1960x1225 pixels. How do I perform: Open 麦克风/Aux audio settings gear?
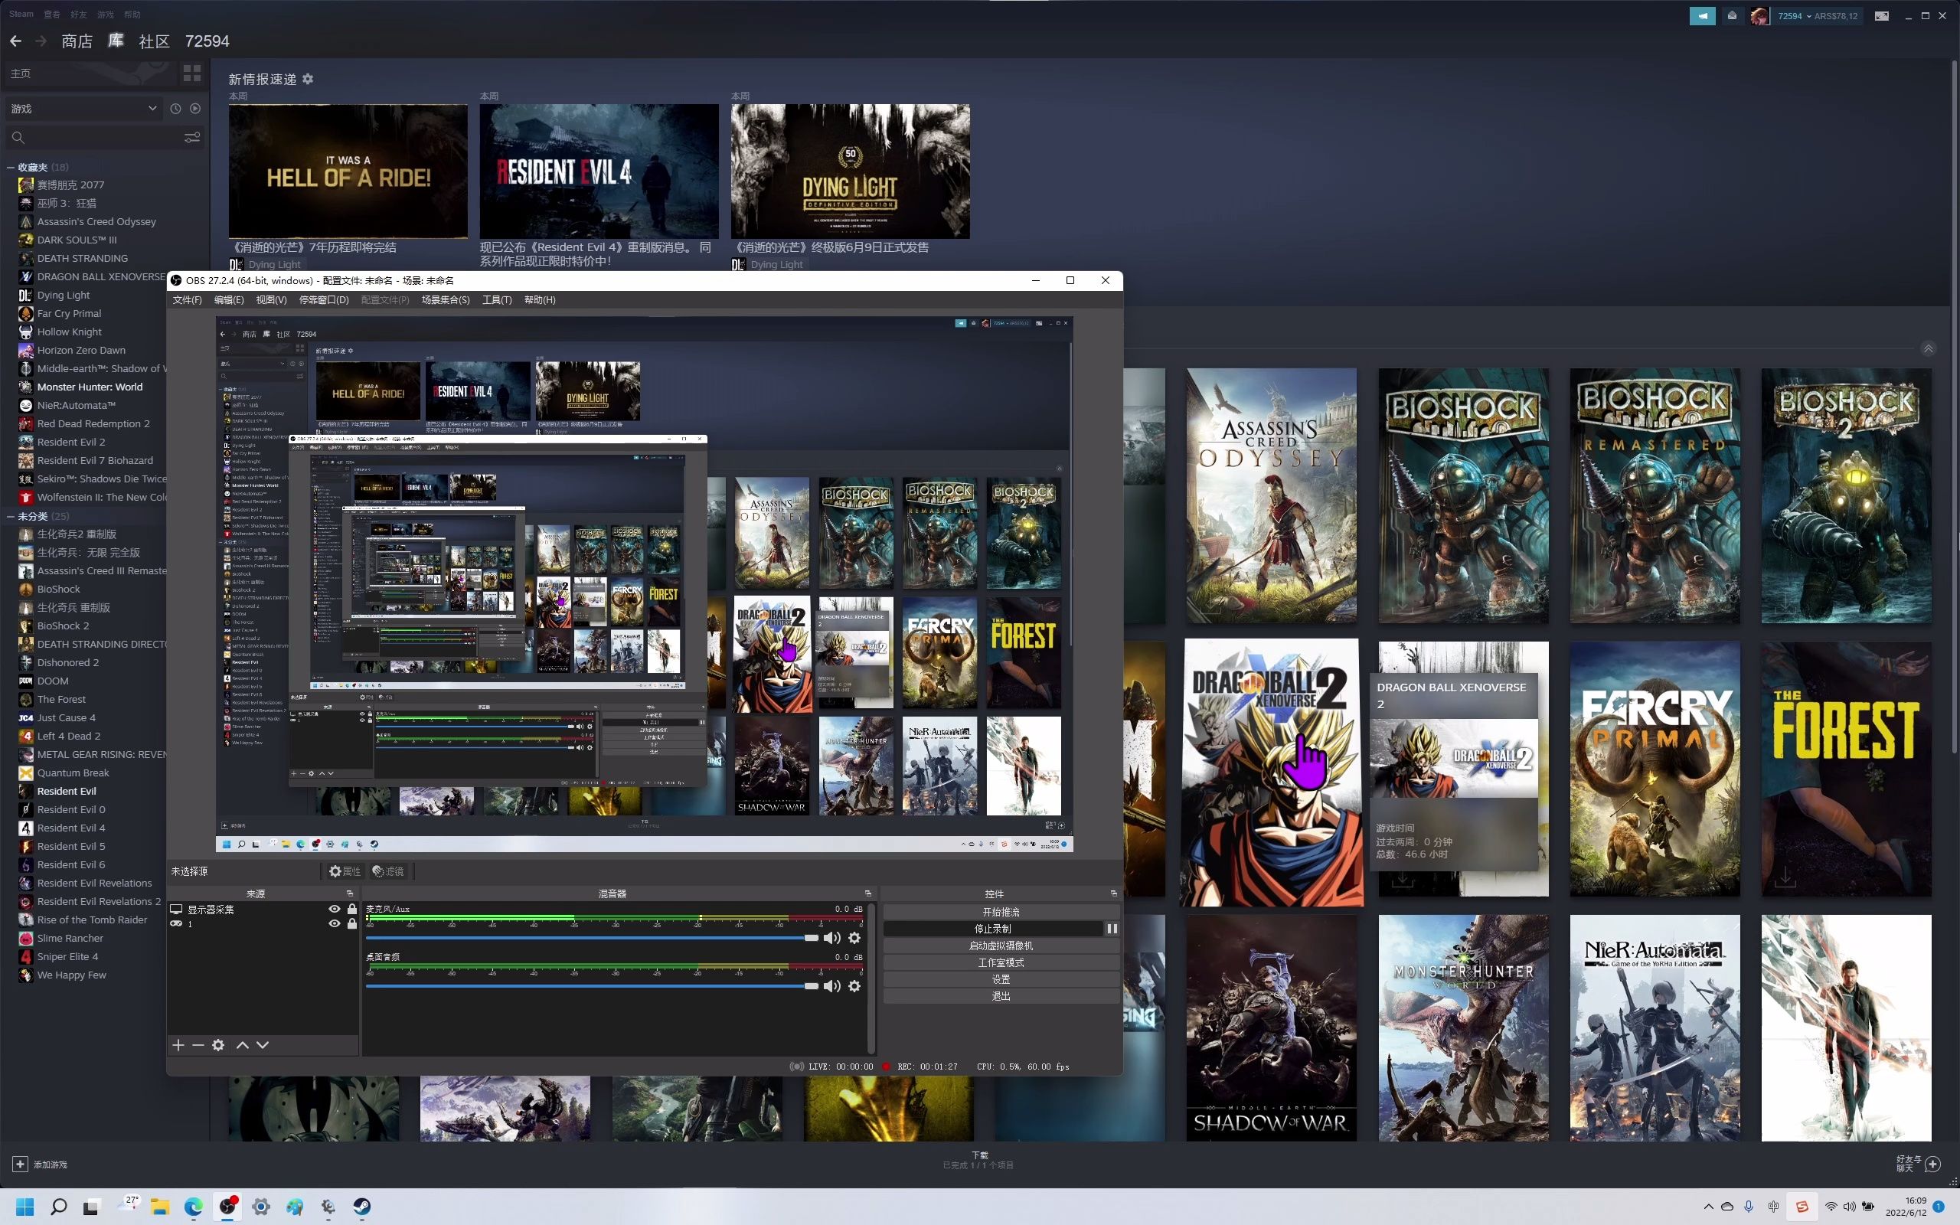click(x=854, y=938)
